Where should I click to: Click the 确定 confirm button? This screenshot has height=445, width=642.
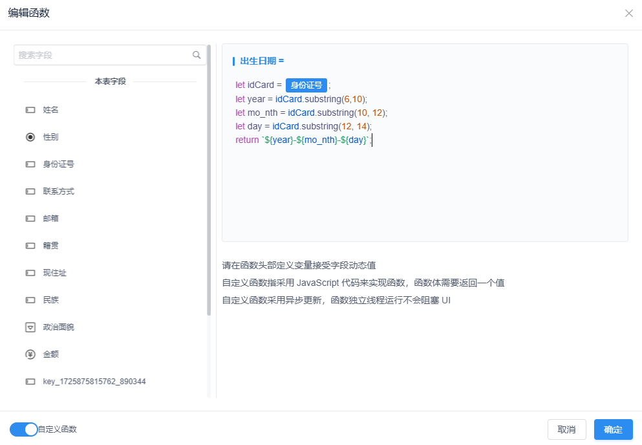pos(613,429)
